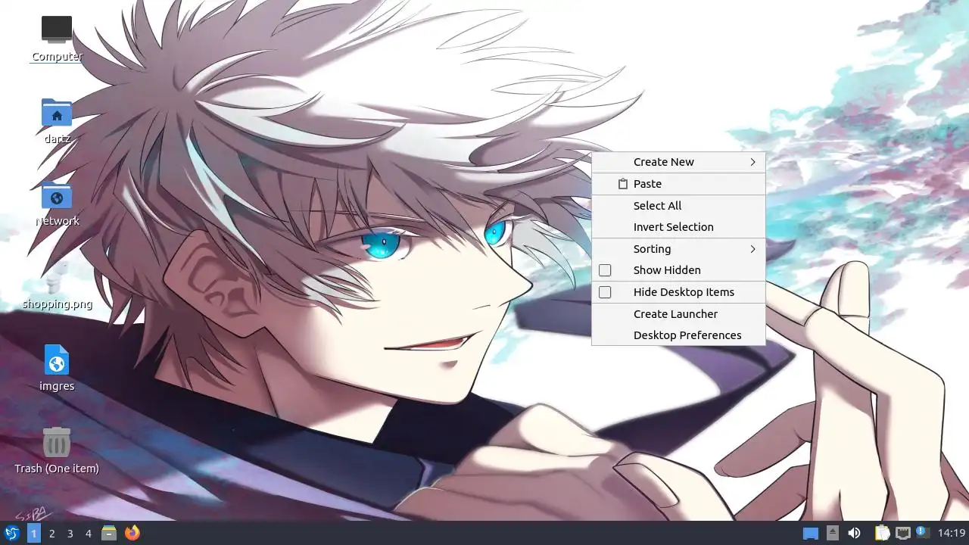Expand the Sorting submenu arrow

pyautogui.click(x=752, y=249)
